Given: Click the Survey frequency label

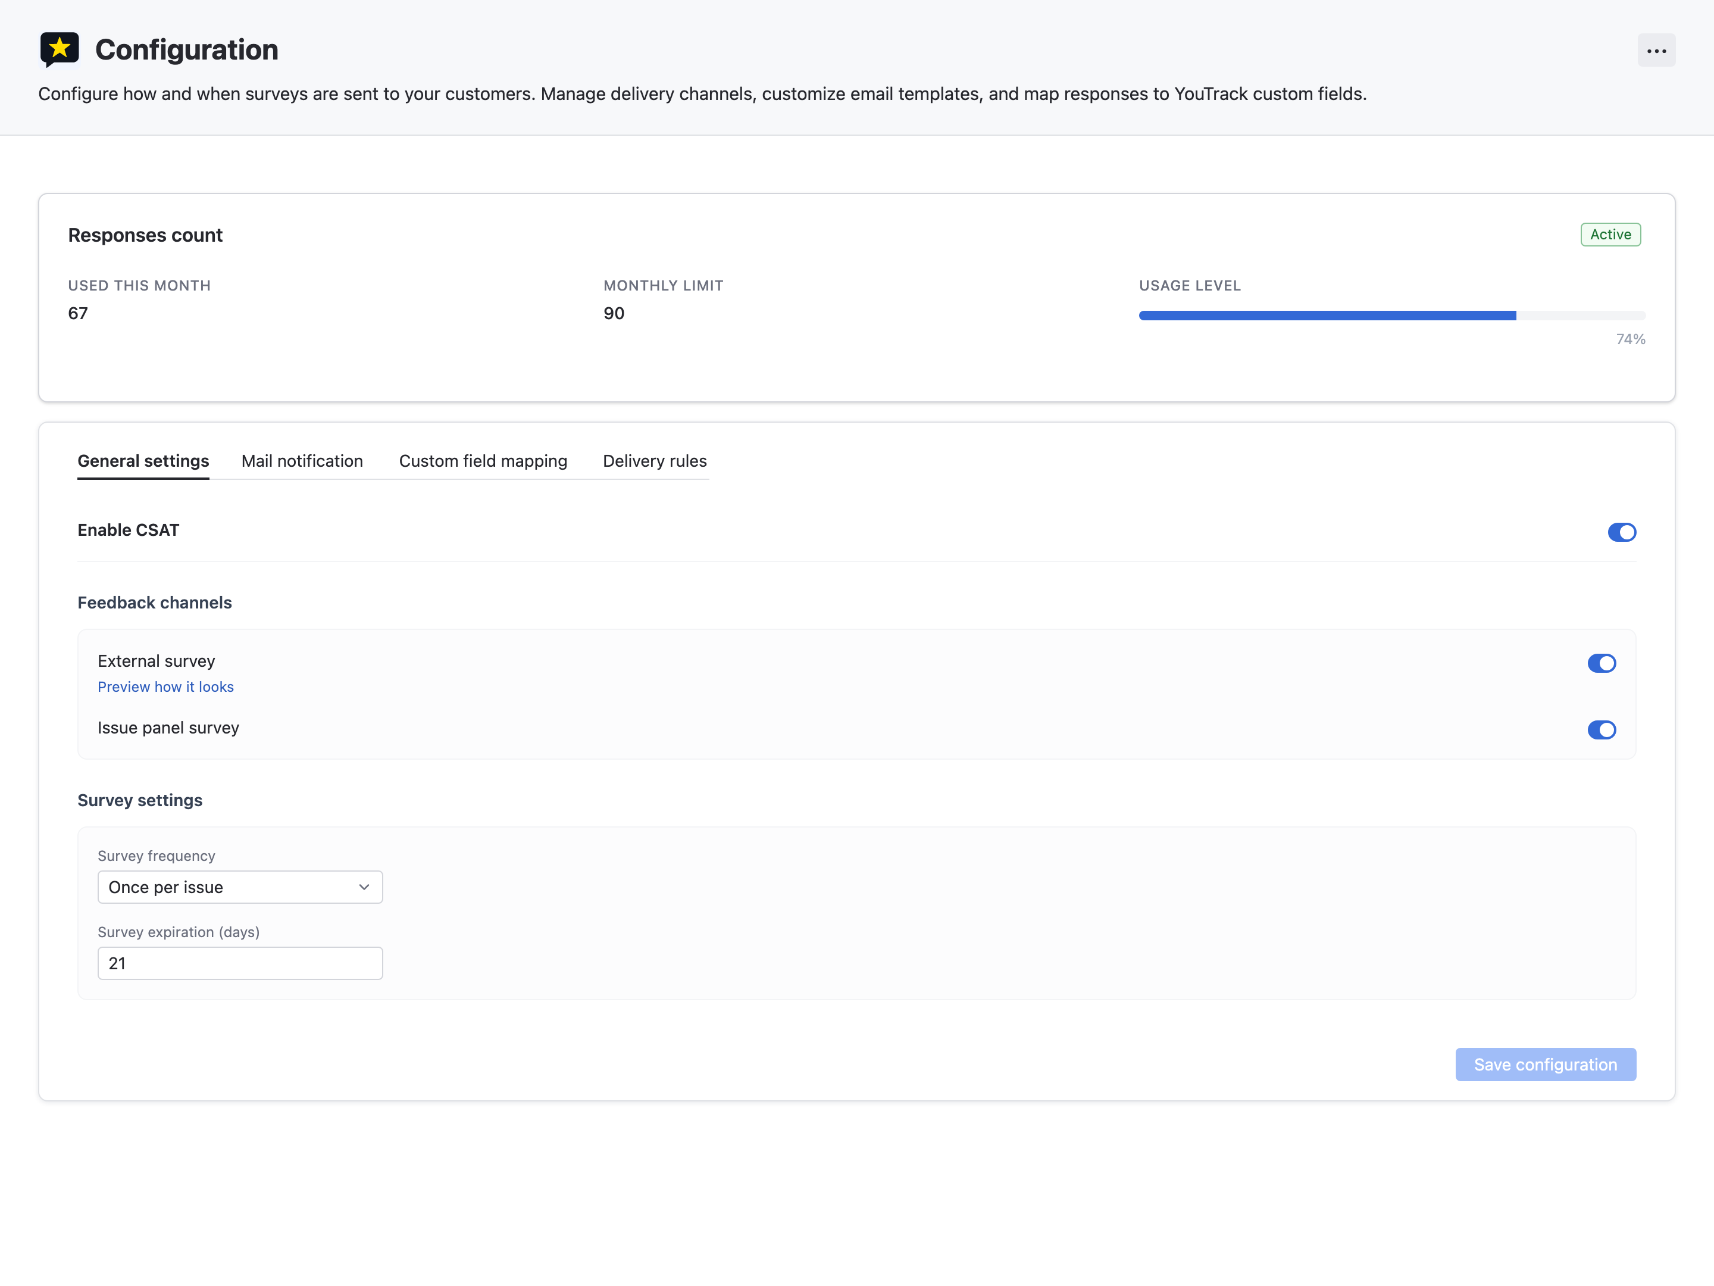Looking at the screenshot, I should [x=157, y=856].
